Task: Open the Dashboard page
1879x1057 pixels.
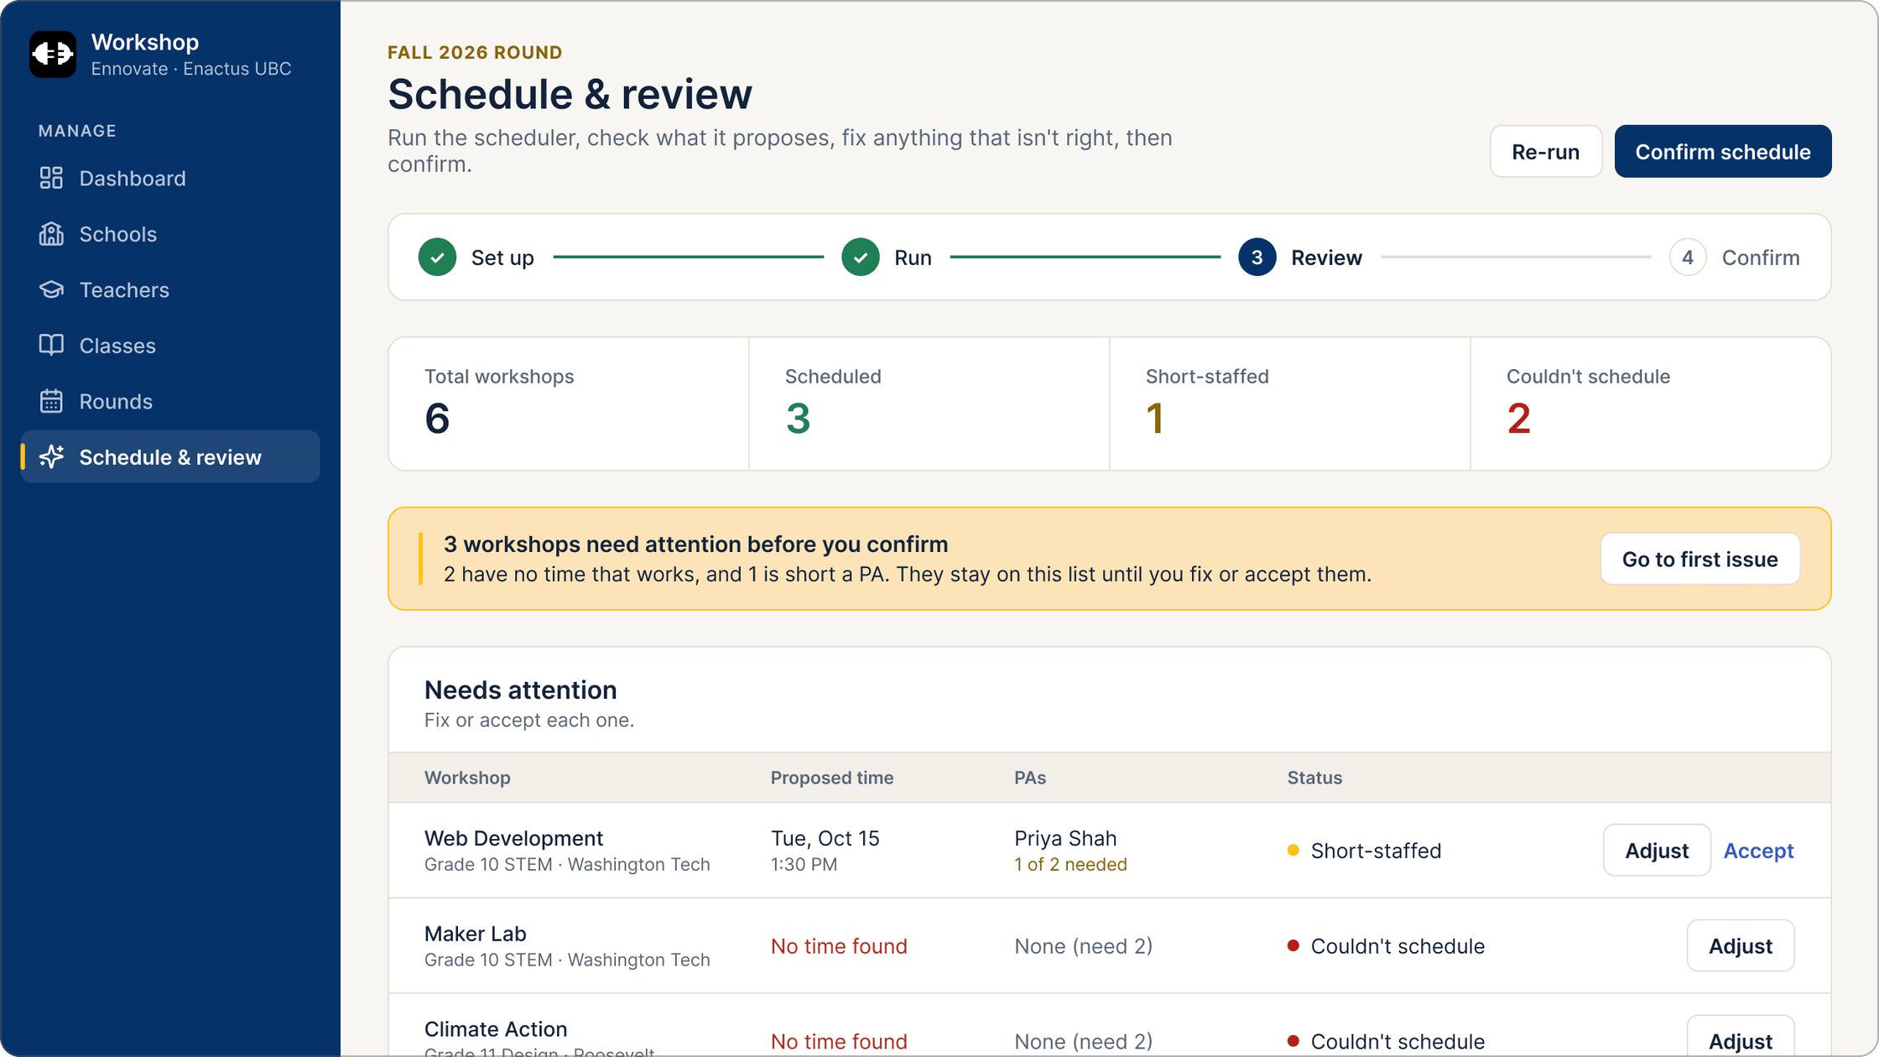Action: [170, 178]
